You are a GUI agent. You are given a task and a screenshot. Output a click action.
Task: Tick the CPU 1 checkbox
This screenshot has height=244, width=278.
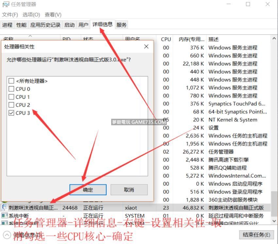tap(11, 97)
